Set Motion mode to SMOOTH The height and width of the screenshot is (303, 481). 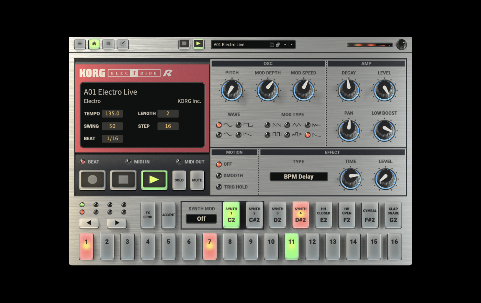click(x=219, y=175)
